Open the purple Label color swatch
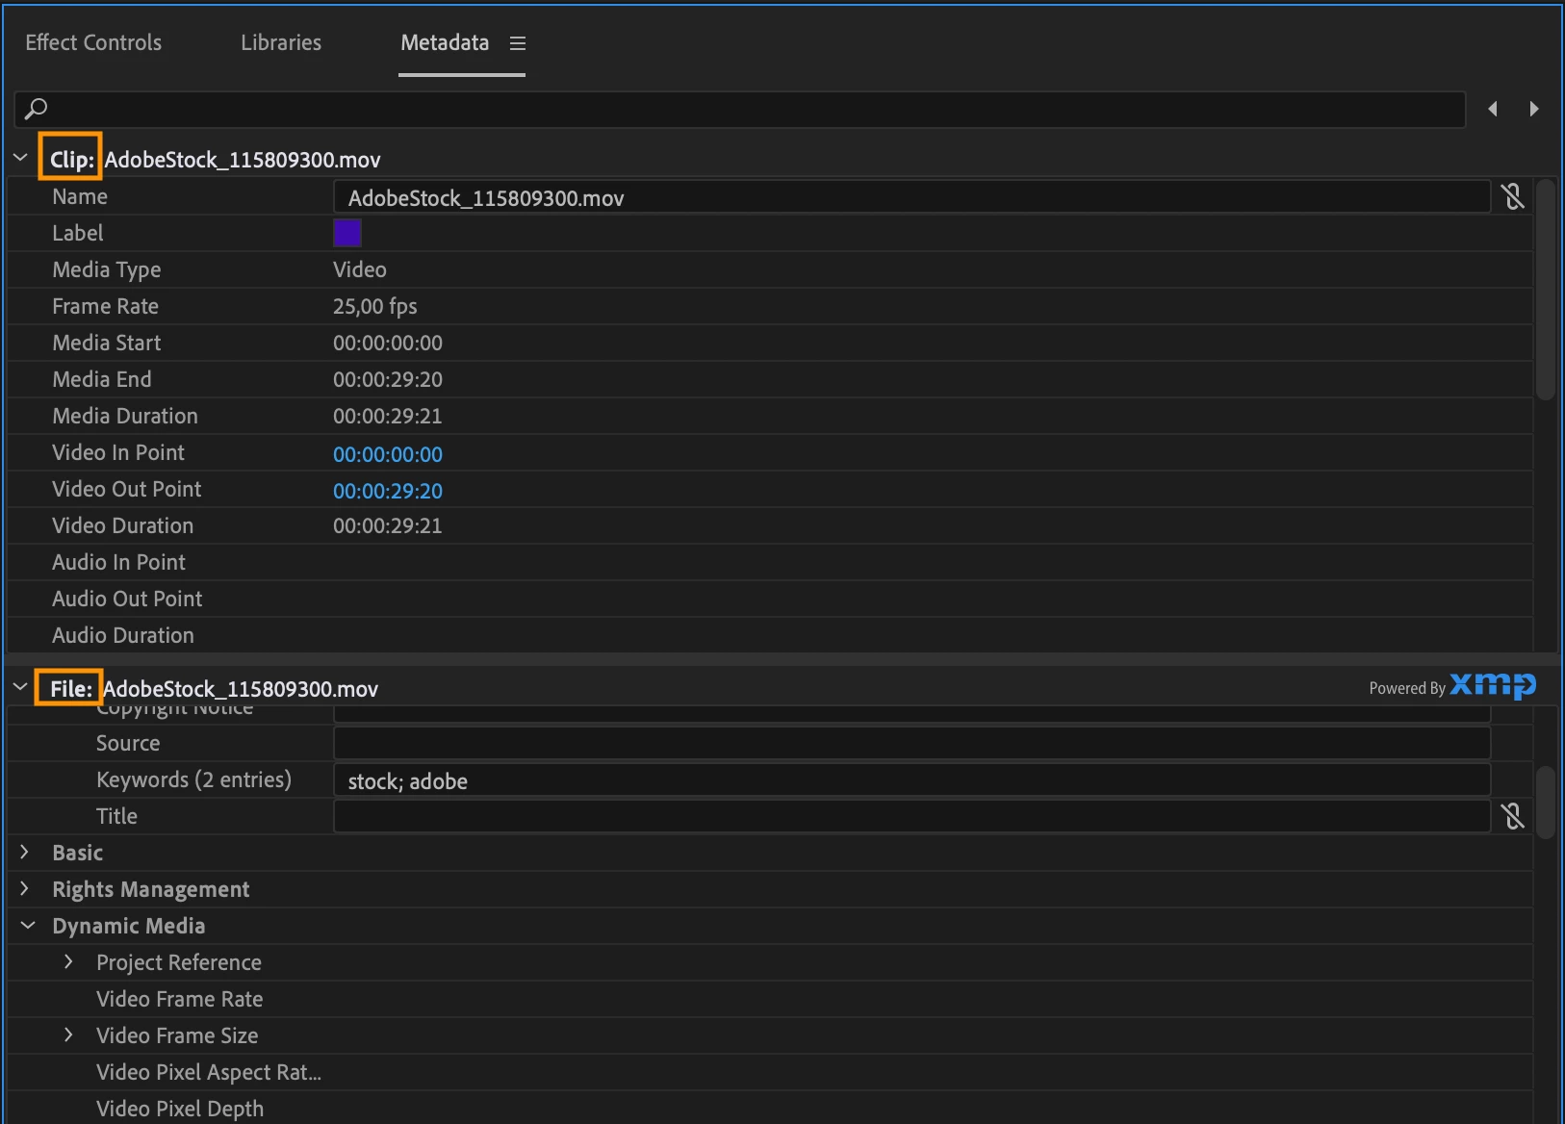Viewport: 1565px width, 1124px height. click(347, 233)
